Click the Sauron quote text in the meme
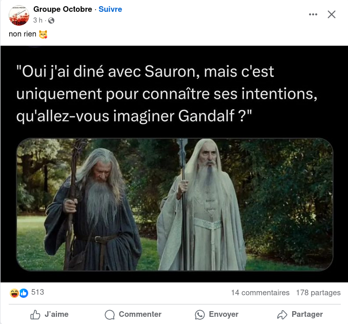 click(167, 93)
